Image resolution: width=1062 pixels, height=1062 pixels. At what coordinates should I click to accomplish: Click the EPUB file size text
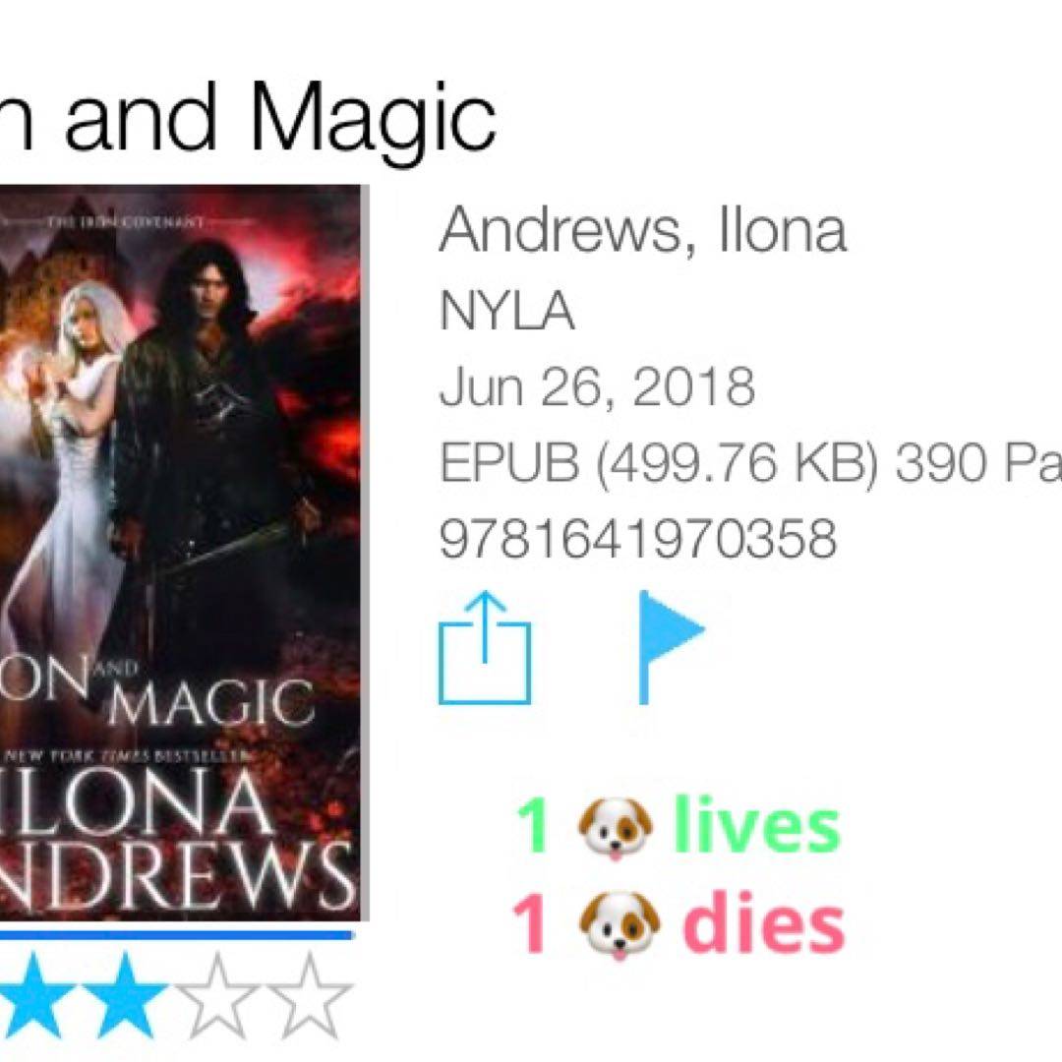coord(658,463)
